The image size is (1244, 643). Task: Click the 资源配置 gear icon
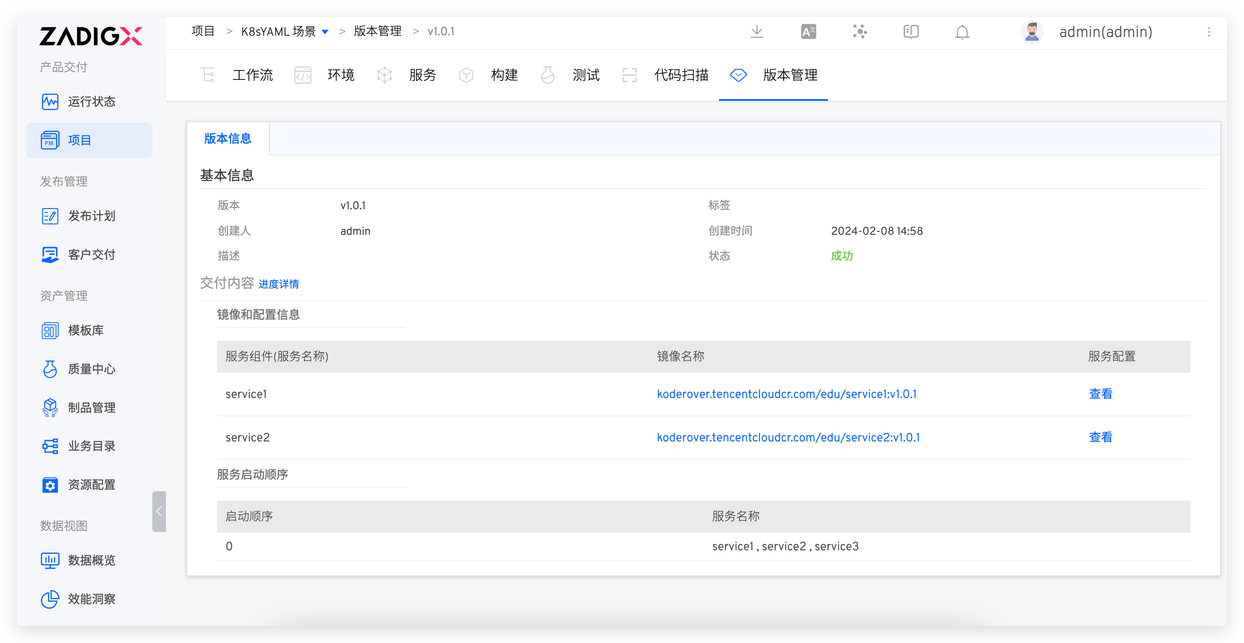[x=50, y=485]
